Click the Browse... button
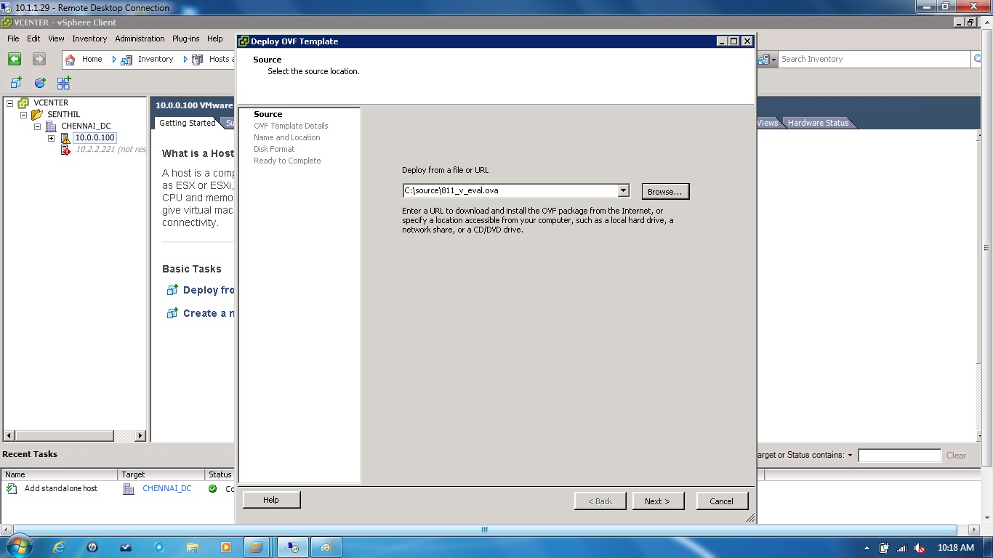The height and width of the screenshot is (558, 993). [665, 192]
